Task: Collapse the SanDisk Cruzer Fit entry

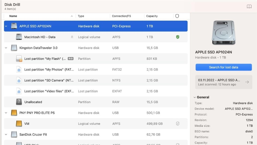Action: pyautogui.click(x=6, y=135)
